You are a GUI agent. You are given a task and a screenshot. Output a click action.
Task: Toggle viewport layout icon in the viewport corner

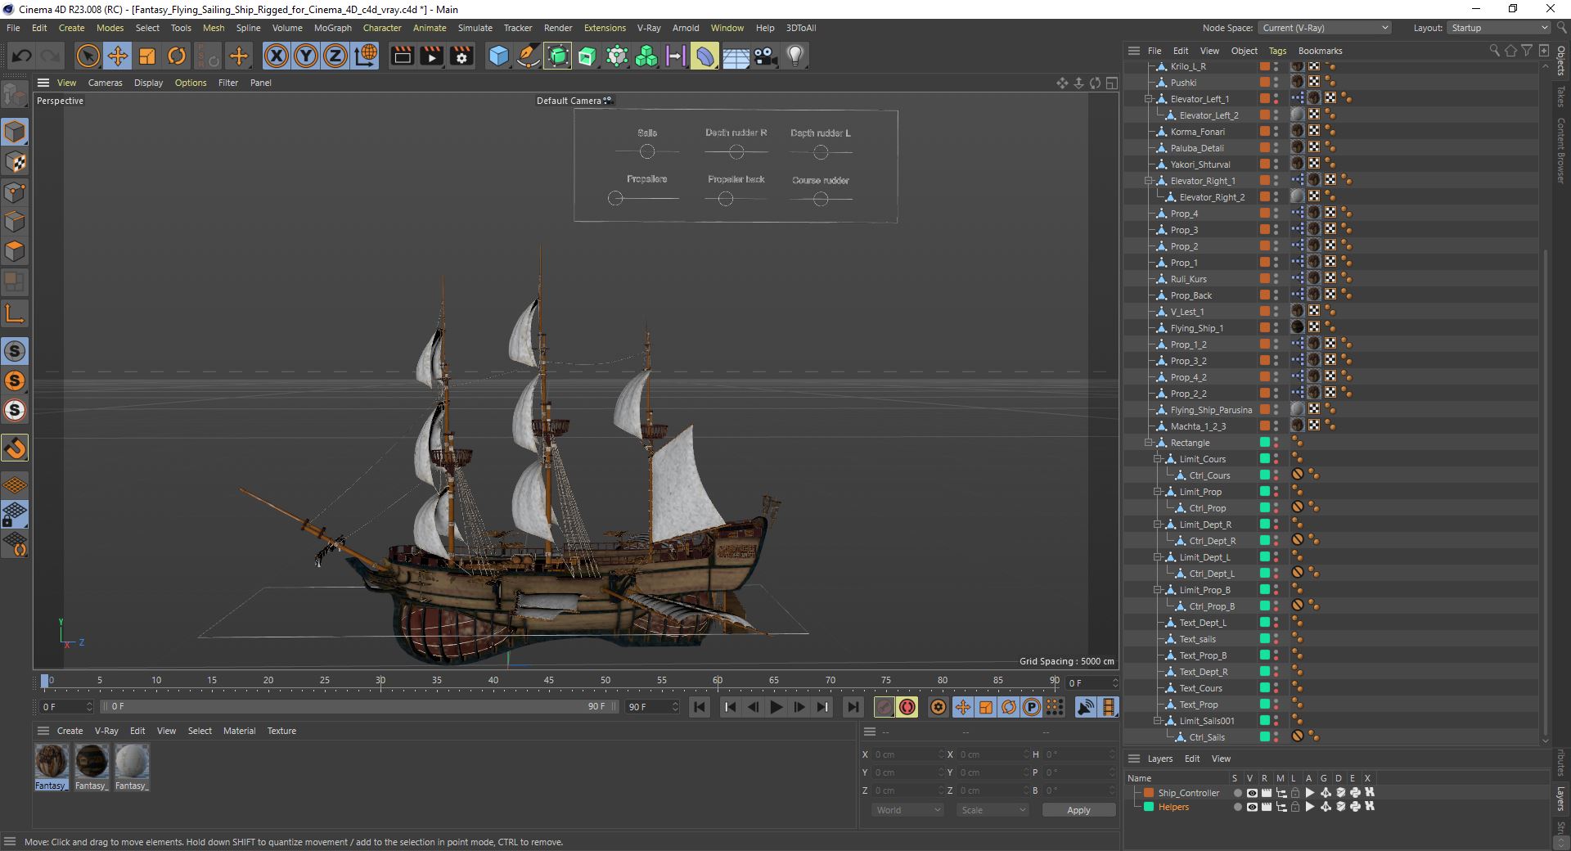(1111, 83)
